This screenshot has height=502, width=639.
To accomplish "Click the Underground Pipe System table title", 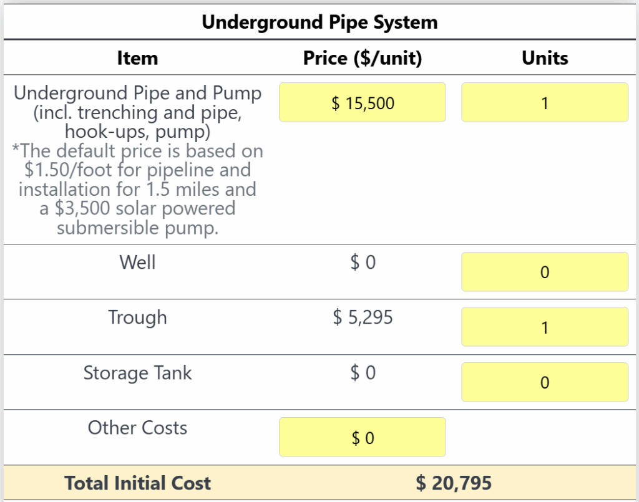I will 319,22.
